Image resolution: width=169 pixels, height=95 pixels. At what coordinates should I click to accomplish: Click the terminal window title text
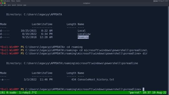coord(87,3)
